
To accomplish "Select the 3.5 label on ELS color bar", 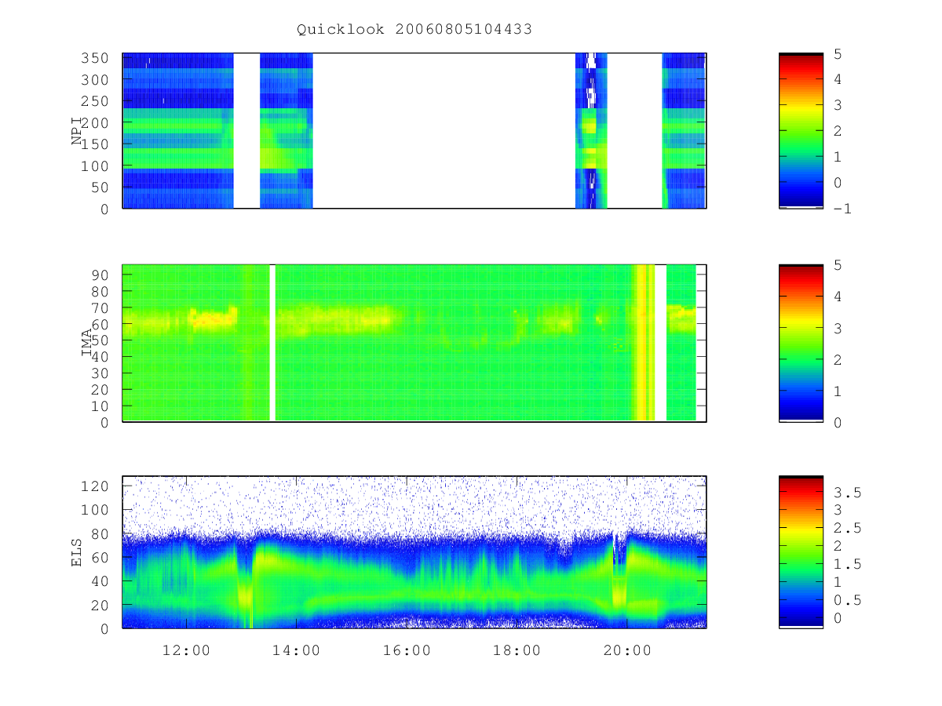I will (846, 493).
